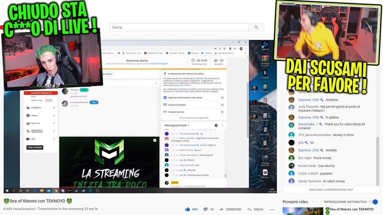Click the YouTube search magnifier button
383x215 pixels.
point(256,27)
